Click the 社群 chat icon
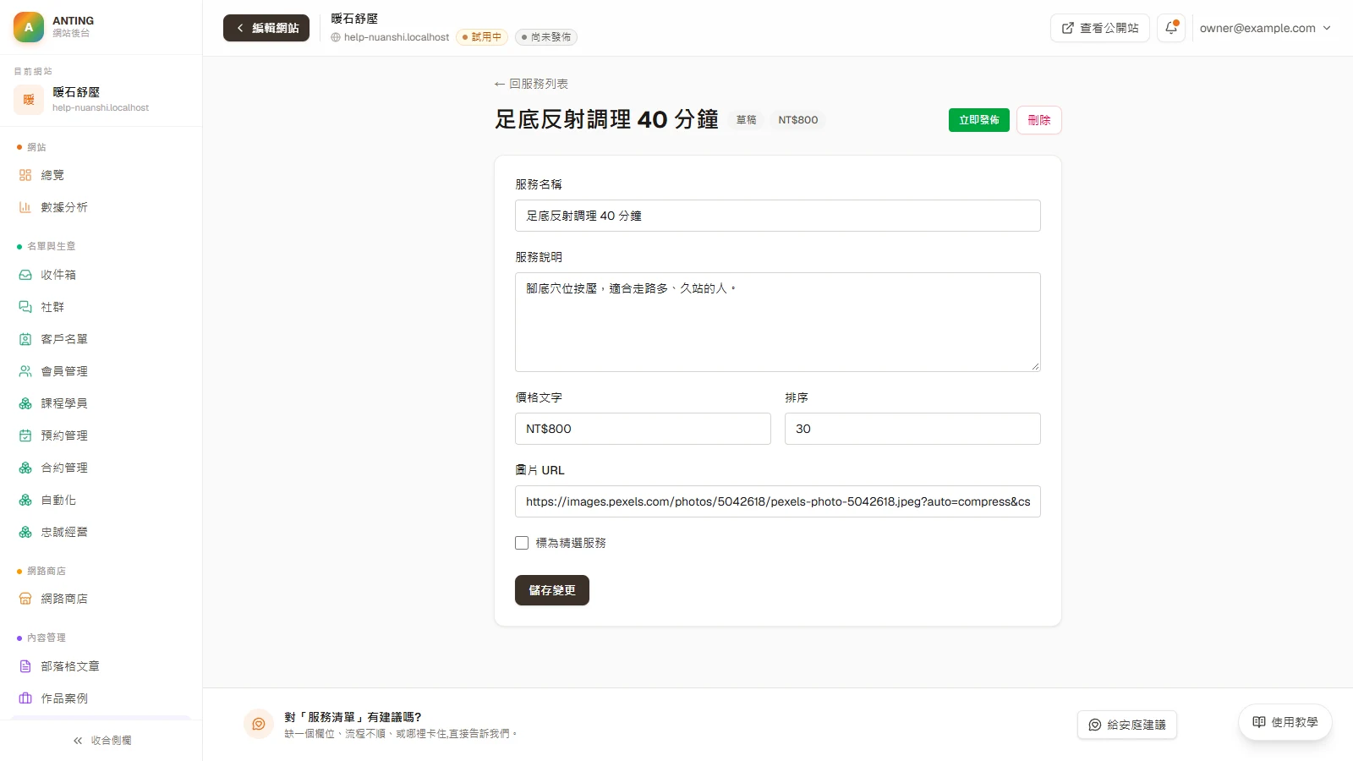The width and height of the screenshot is (1353, 761). [x=25, y=307]
